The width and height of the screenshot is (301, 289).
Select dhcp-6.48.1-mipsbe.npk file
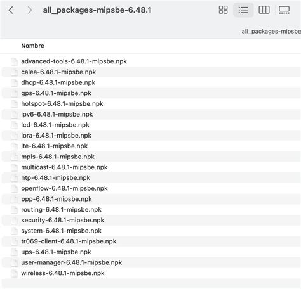(x=58, y=82)
